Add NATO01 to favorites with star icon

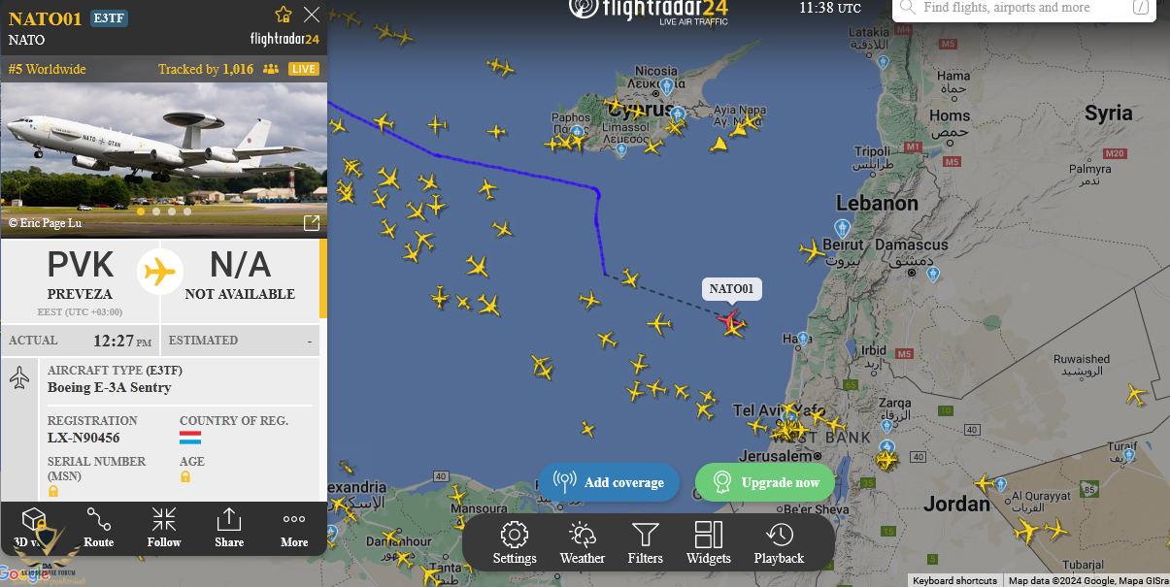[284, 15]
